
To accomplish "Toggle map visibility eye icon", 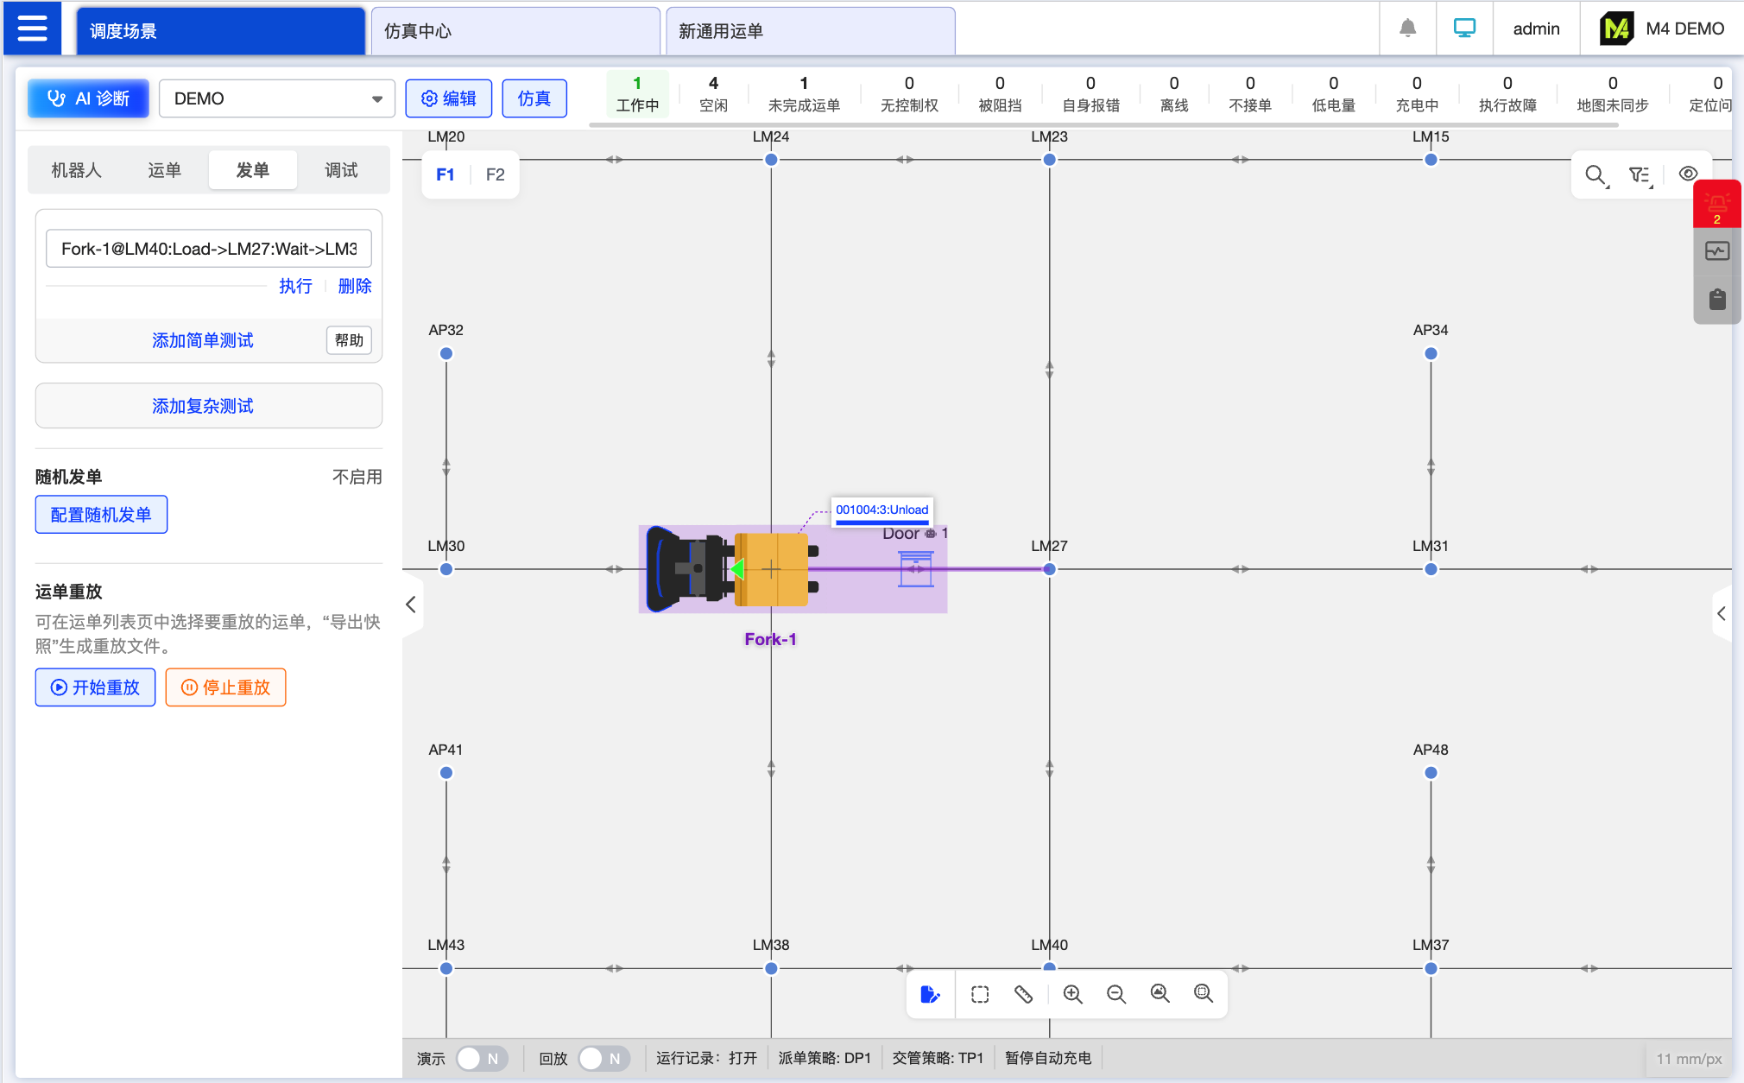I will [1688, 174].
